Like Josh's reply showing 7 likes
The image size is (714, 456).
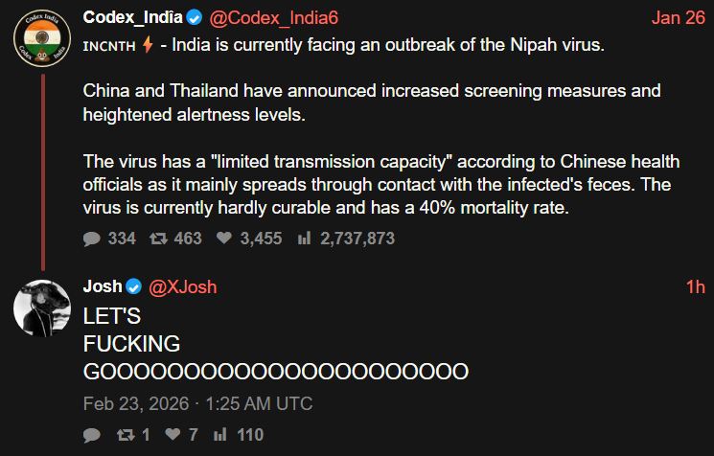tap(171, 435)
